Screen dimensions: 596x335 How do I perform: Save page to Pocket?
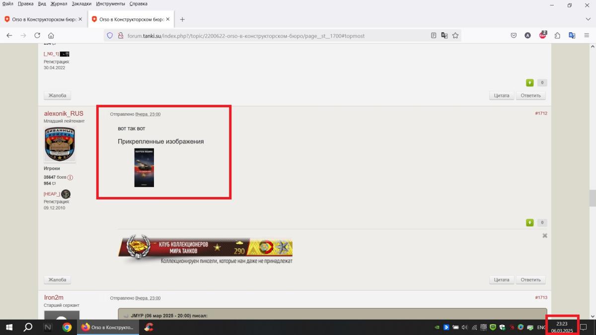point(514,35)
